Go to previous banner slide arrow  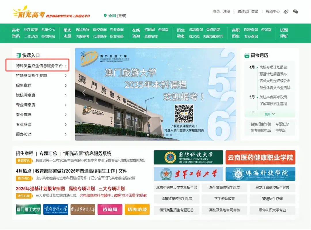[x=84, y=93]
